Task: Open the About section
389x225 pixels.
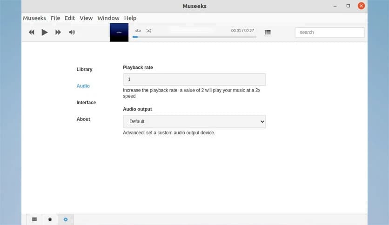Action: [83, 119]
